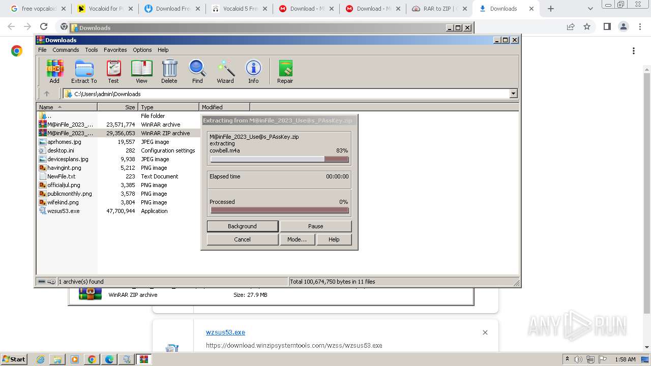Click the Background button in extraction dialog

(x=242, y=226)
